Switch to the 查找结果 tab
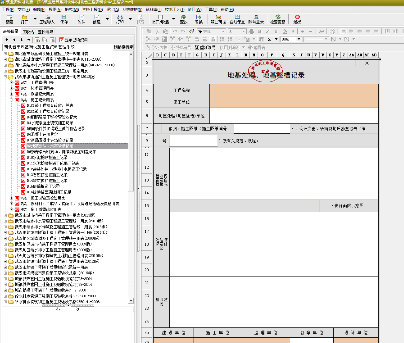Viewport: 404px width, 343px height. coord(45,32)
